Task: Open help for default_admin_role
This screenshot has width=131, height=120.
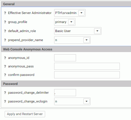Action: (5, 31)
